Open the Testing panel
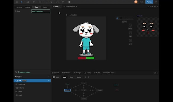Image resolution: width=173 pixels, height=102 pixels. pyautogui.click(x=88, y=73)
